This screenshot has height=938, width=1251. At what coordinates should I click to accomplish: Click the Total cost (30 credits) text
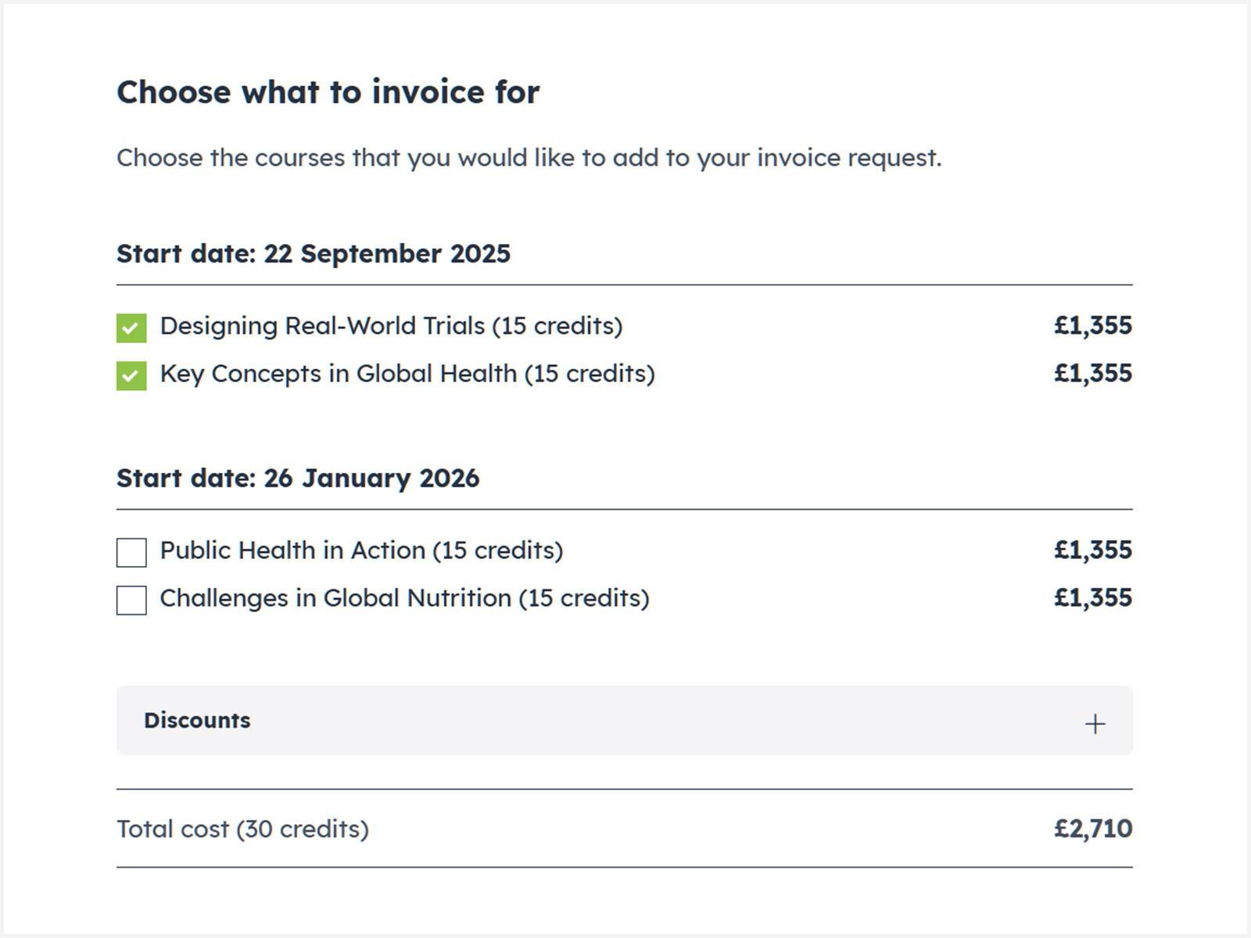click(242, 829)
